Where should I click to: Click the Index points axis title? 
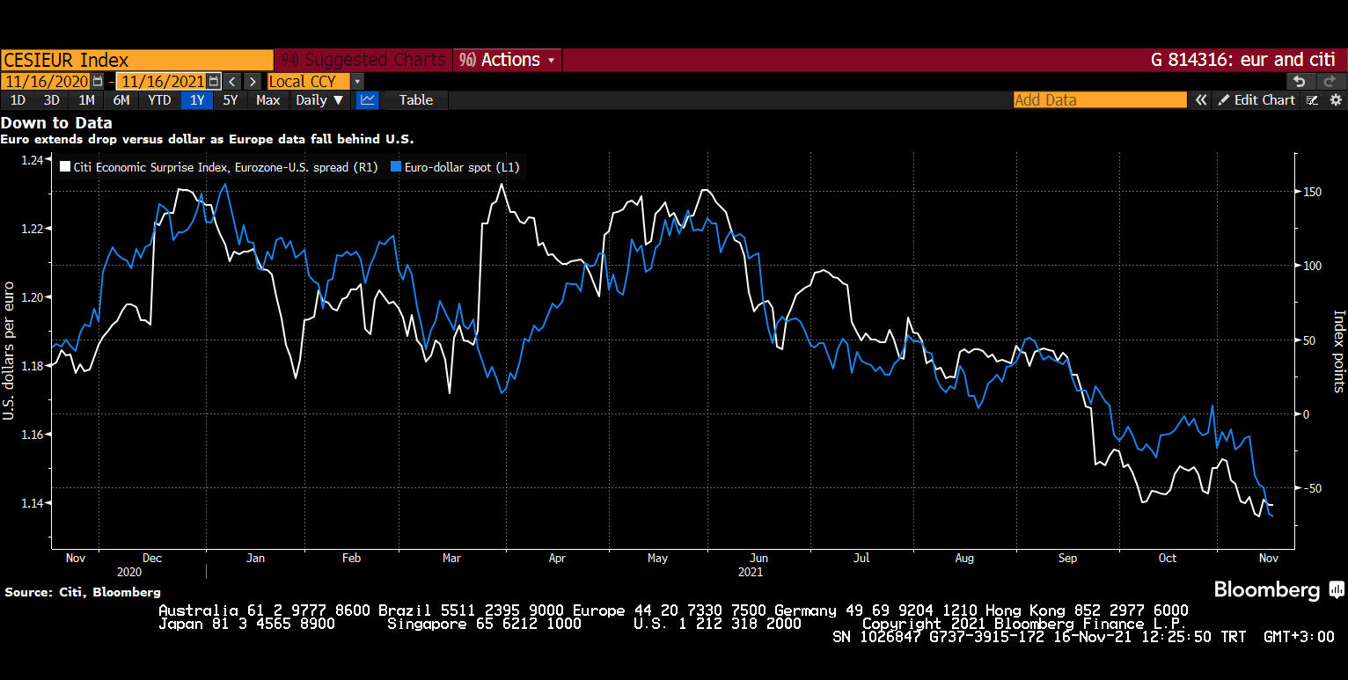click(x=1339, y=350)
